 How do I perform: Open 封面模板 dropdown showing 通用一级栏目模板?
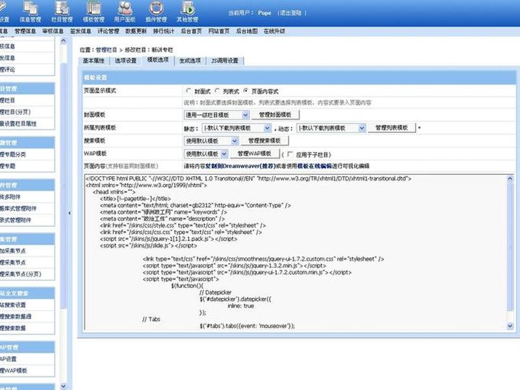click(x=216, y=115)
